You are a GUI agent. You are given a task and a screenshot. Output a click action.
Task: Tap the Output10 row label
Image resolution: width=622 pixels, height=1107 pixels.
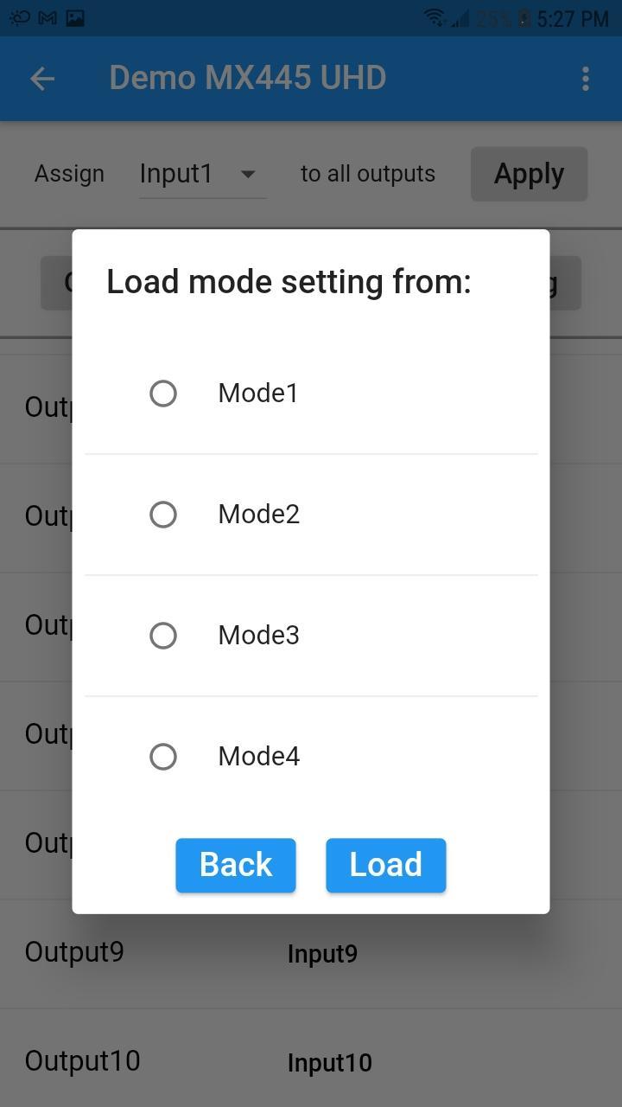point(82,1061)
